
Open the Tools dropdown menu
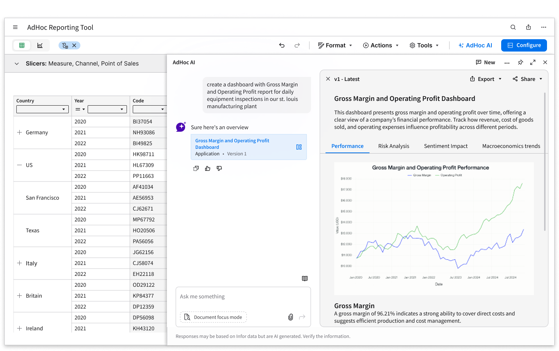click(424, 45)
